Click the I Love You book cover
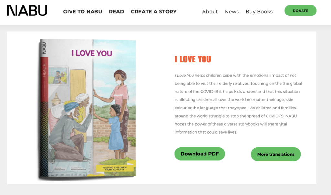 [87, 110]
